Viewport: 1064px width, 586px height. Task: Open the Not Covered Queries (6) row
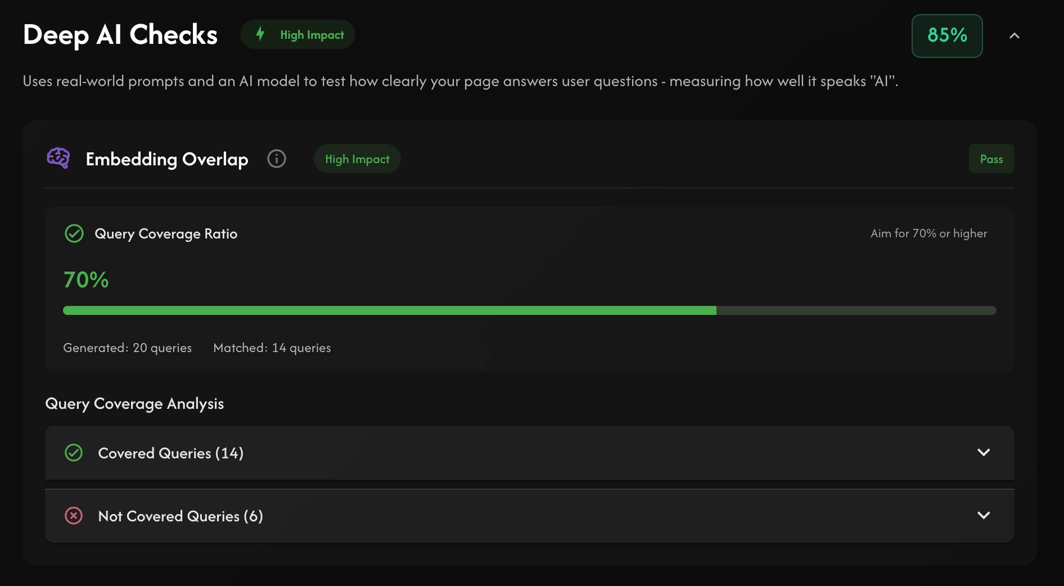pos(529,516)
